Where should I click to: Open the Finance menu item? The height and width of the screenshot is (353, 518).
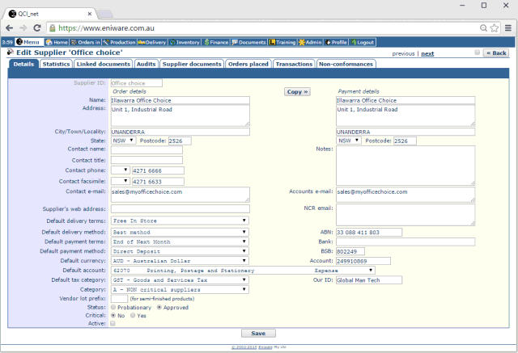[x=216, y=42]
